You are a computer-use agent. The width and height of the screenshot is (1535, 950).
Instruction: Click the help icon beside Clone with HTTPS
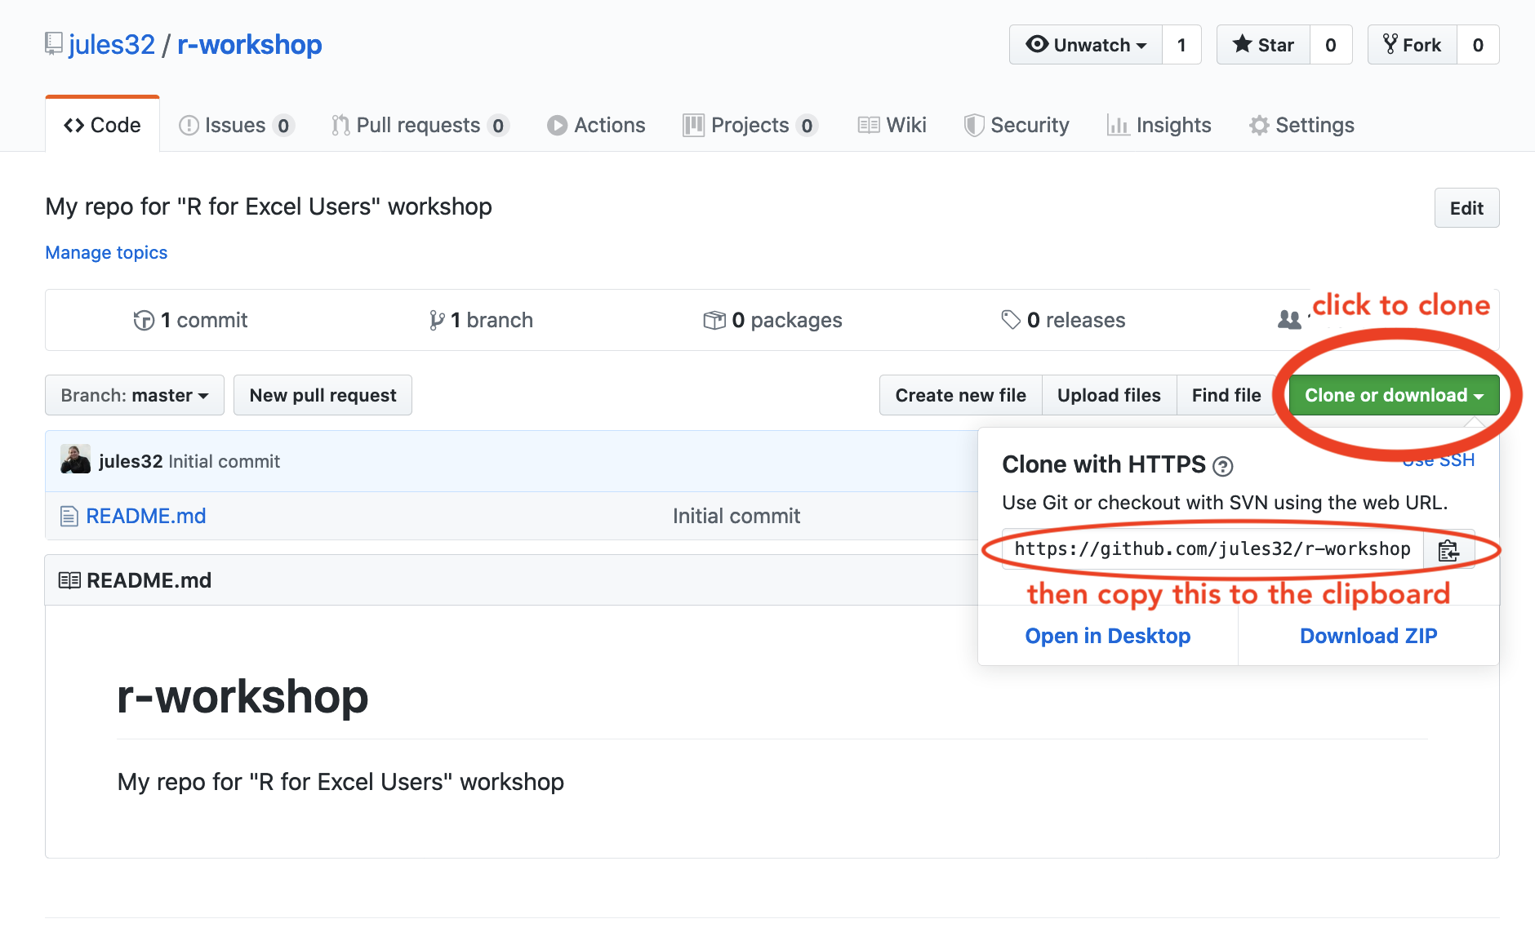(x=1222, y=466)
